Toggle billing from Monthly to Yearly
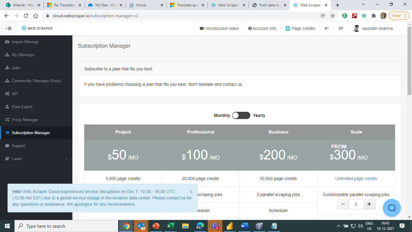 (241, 115)
